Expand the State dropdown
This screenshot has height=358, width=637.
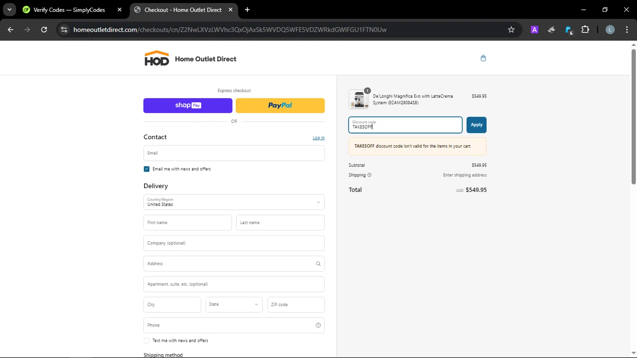click(x=234, y=304)
